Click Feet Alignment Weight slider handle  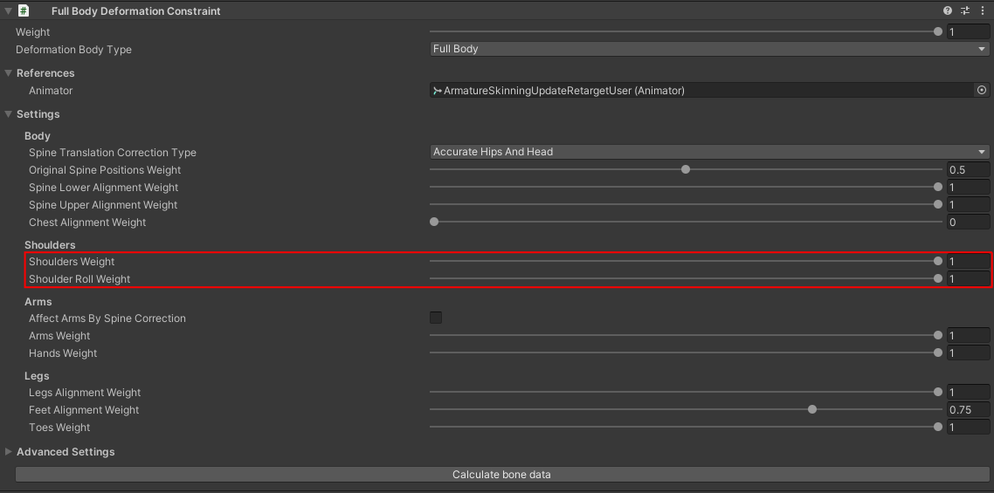point(812,410)
